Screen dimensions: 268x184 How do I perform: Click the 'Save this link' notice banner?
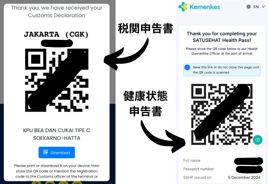tap(222, 70)
